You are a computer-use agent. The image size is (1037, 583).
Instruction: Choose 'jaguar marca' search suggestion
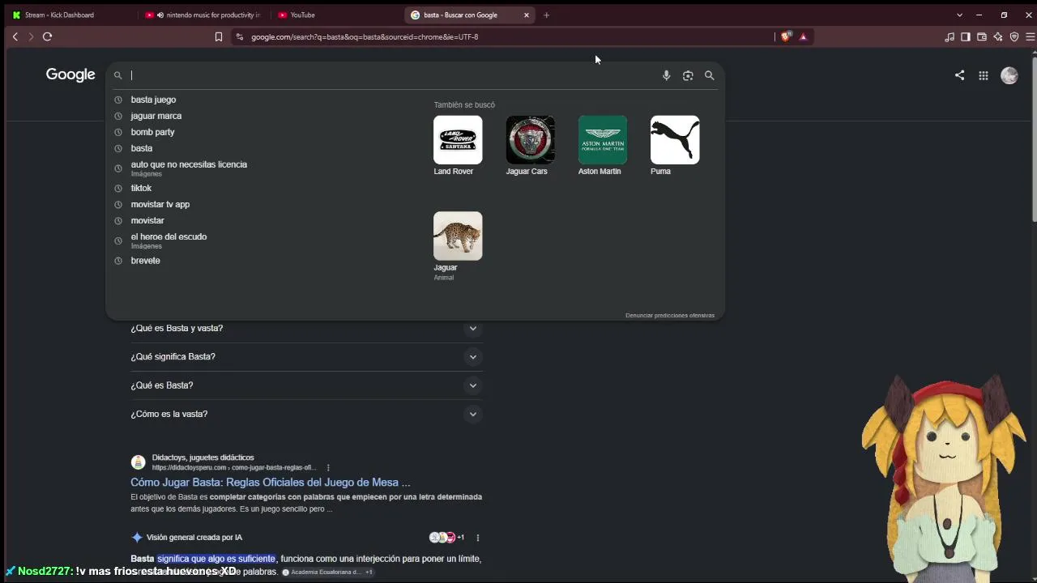[156, 116]
